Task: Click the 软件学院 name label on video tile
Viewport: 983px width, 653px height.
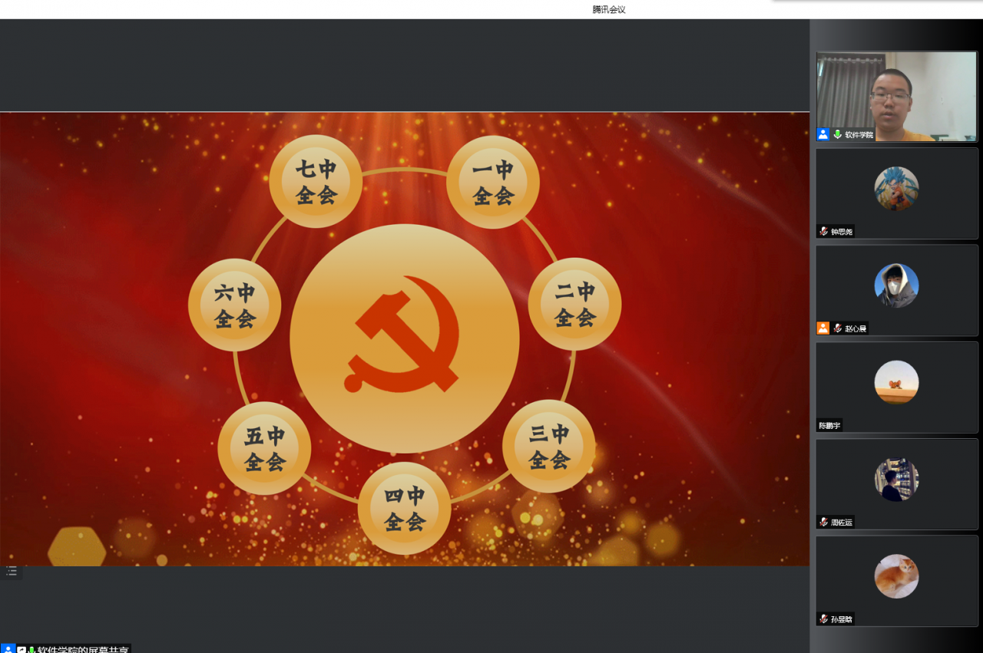Action: tap(859, 134)
